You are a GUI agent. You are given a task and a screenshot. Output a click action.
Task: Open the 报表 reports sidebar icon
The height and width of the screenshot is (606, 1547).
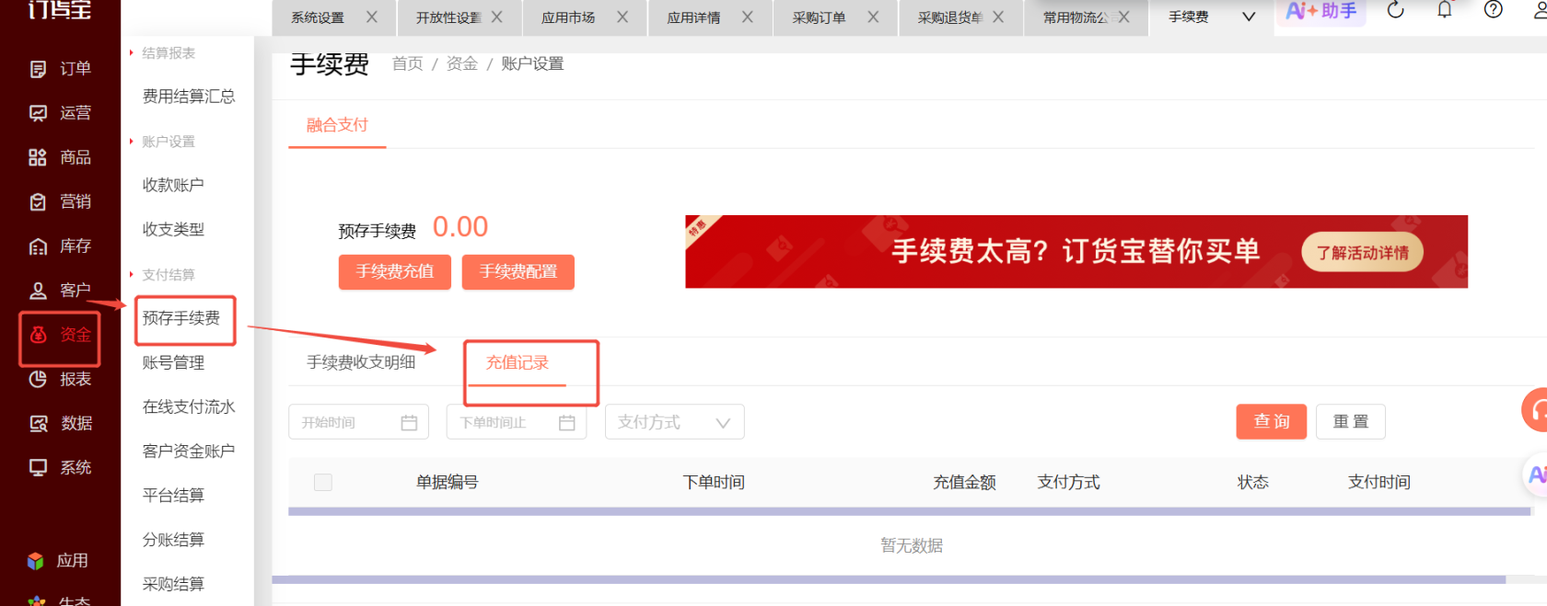(x=38, y=379)
